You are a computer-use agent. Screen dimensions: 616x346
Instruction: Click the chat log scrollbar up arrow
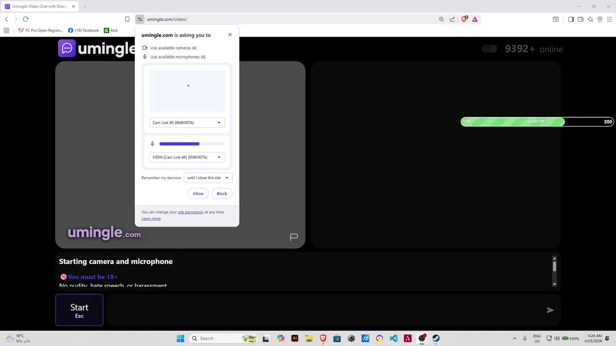click(x=554, y=258)
